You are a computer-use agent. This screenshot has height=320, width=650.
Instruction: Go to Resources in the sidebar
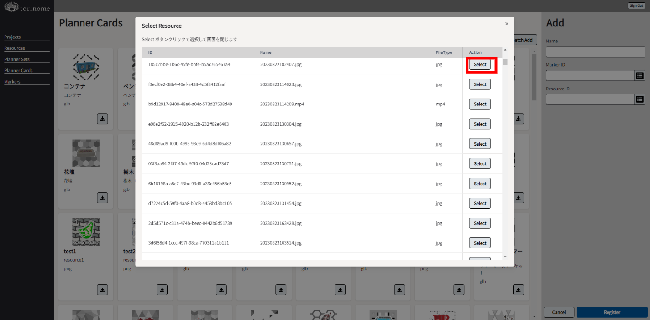15,48
